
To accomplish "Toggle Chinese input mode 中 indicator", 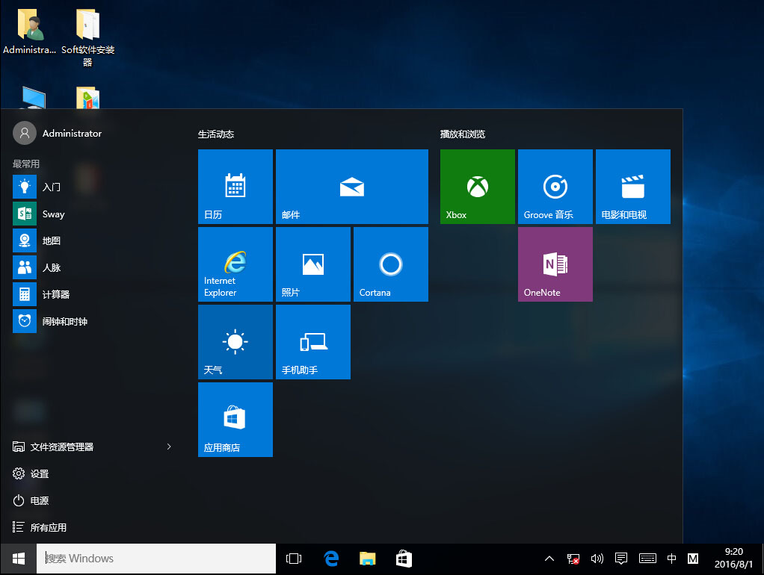I will (671, 559).
